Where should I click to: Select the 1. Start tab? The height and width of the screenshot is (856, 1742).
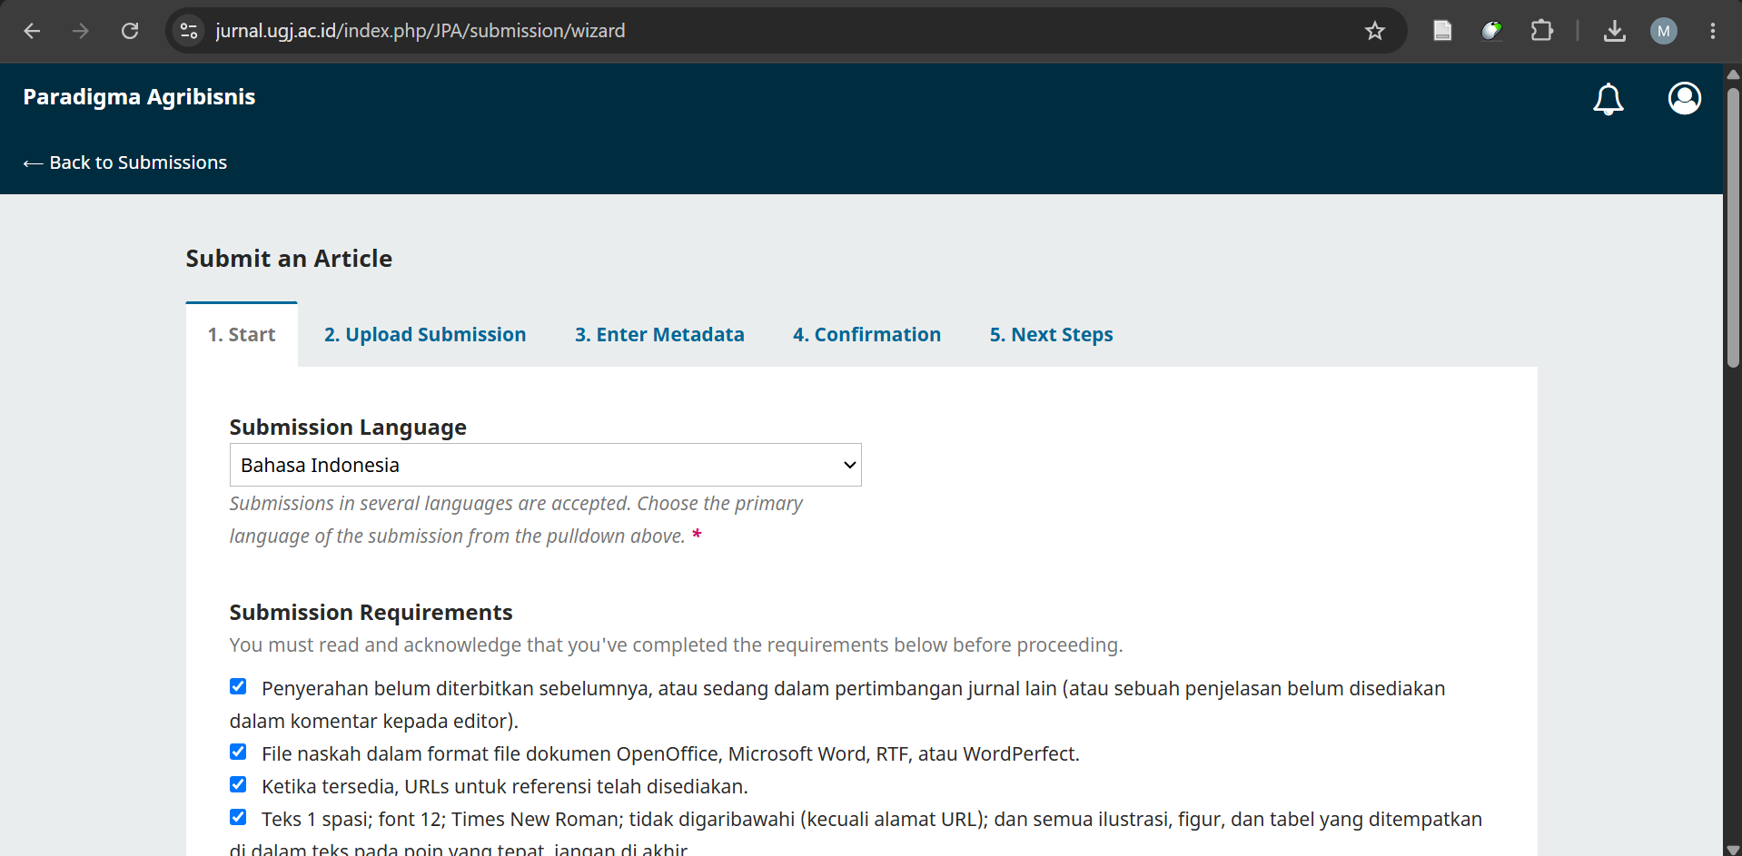point(242,335)
